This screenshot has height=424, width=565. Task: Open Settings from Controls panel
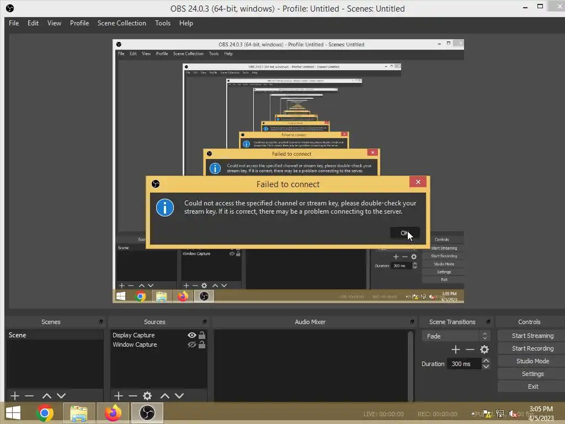tap(532, 374)
